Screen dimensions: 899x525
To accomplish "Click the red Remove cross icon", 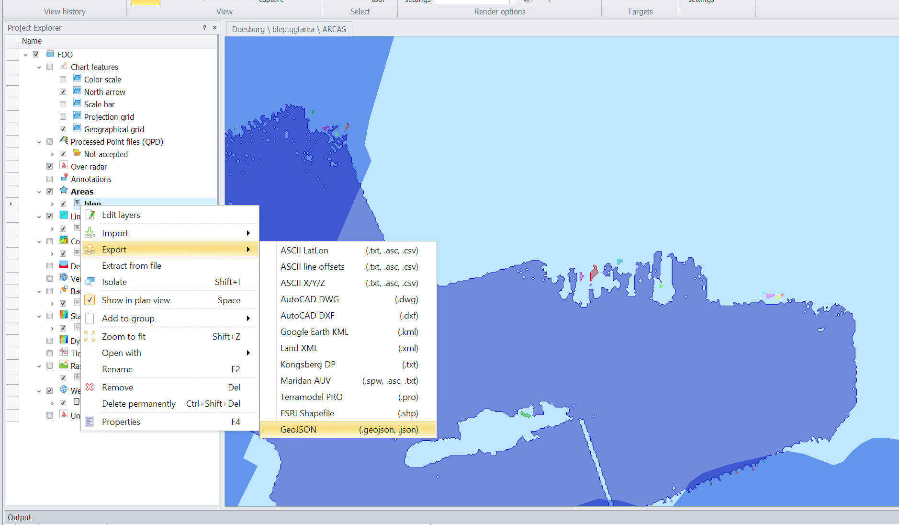I will point(90,387).
